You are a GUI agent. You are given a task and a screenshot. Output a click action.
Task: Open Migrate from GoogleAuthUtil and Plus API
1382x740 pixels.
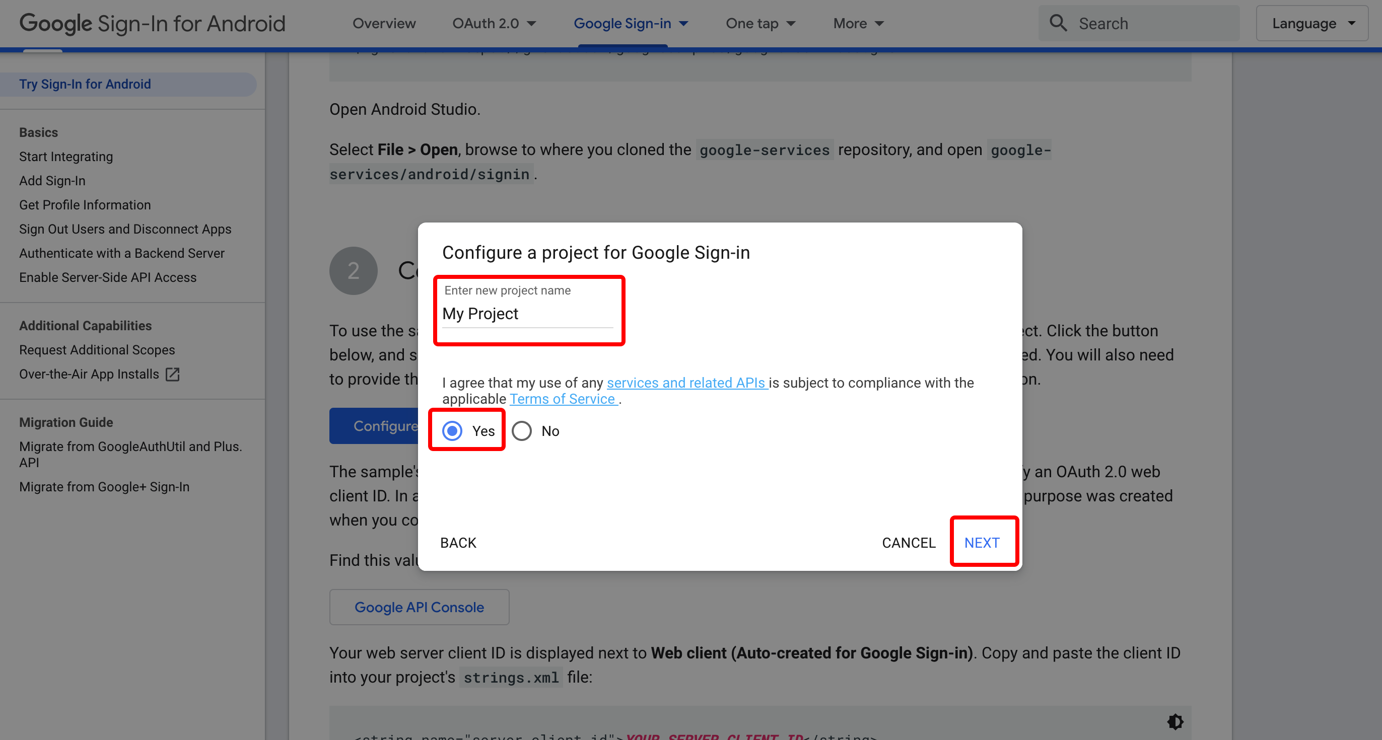pyautogui.click(x=130, y=454)
